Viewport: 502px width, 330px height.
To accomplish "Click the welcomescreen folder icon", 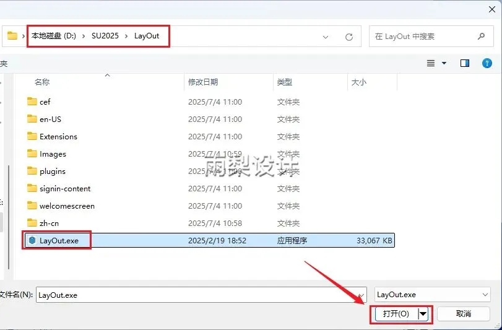I will (32, 206).
